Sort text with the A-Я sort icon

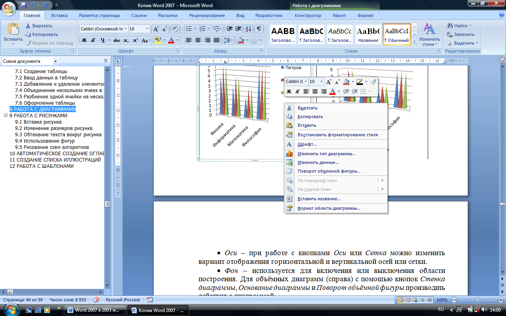248,29
